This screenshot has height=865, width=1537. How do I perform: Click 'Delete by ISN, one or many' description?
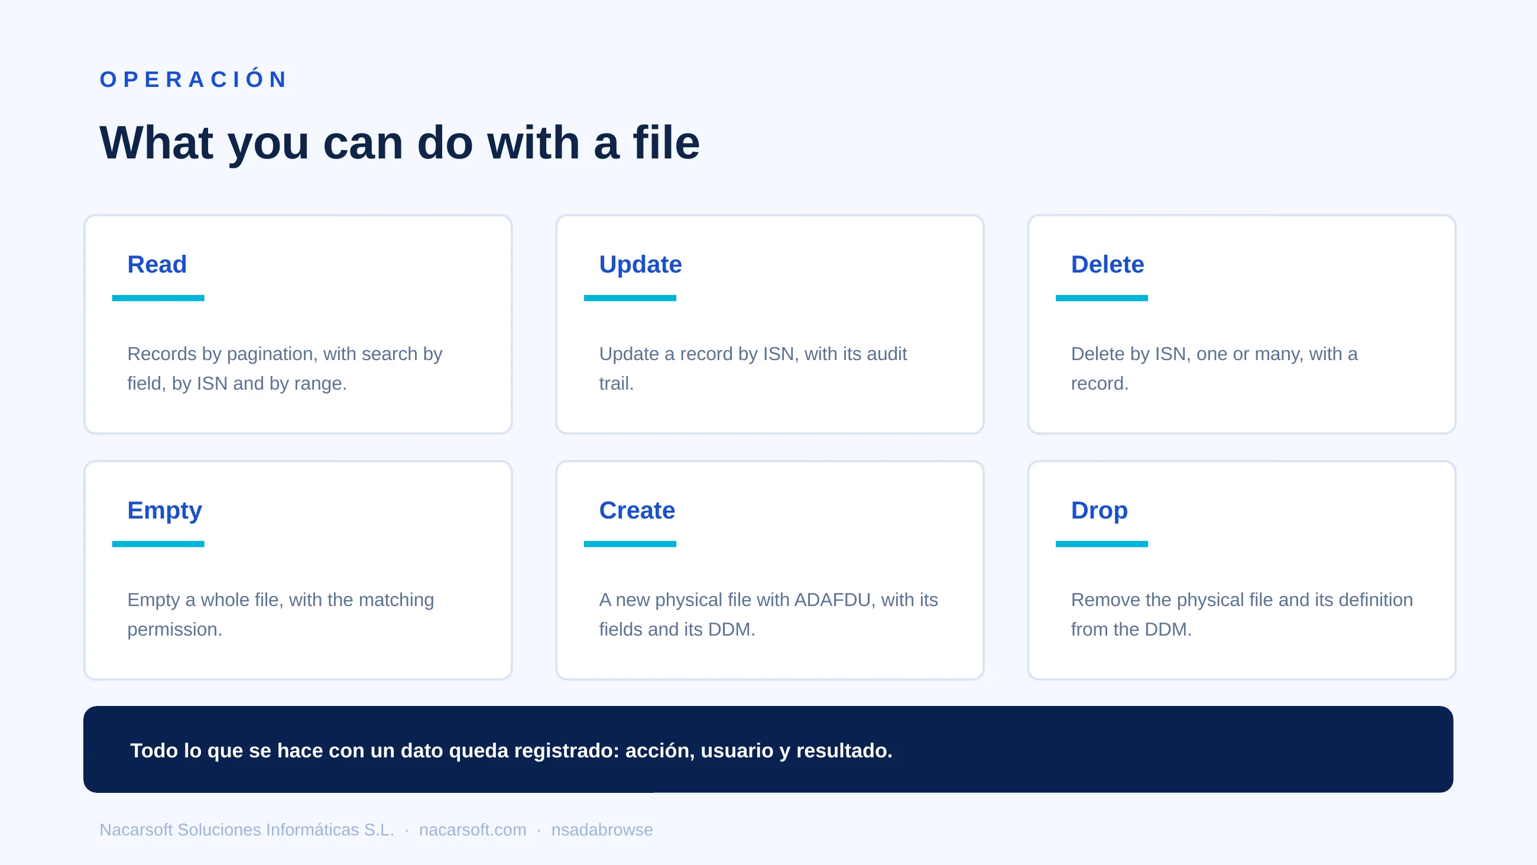click(x=1214, y=368)
